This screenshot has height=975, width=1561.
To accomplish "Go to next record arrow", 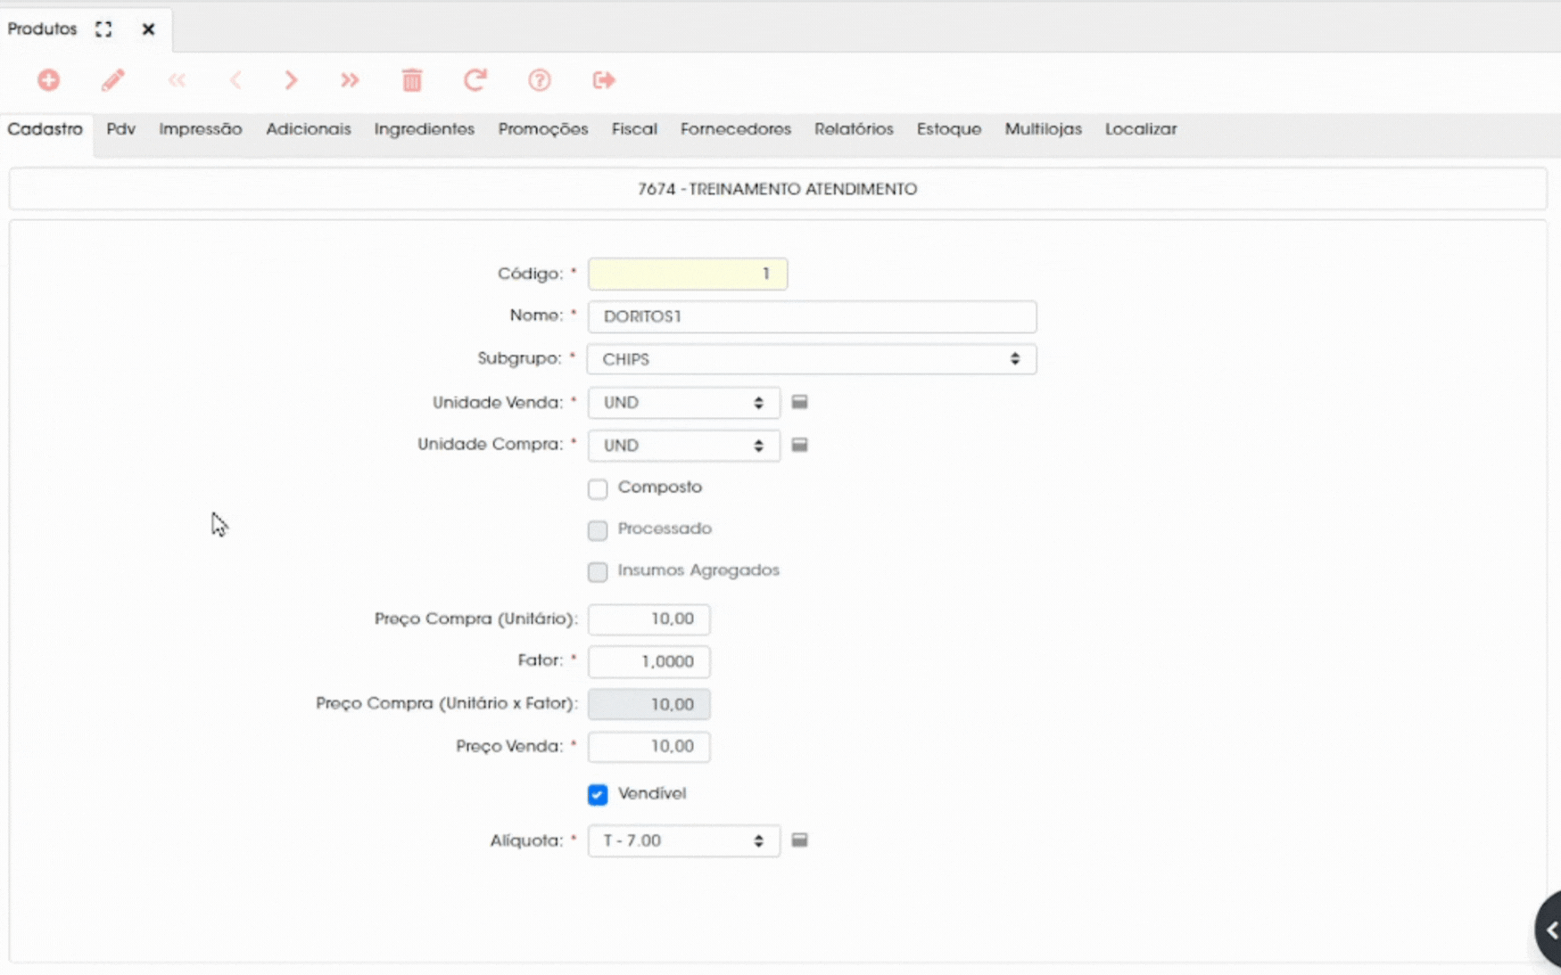I will (291, 80).
